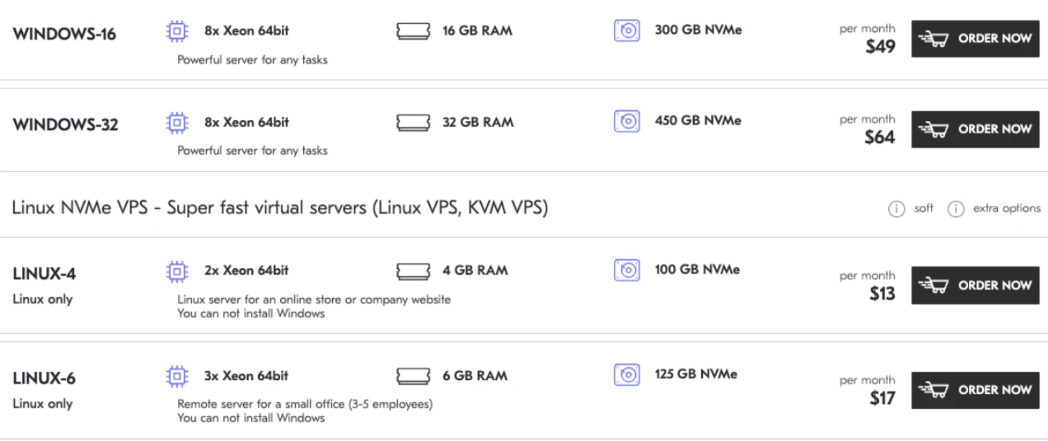This screenshot has width=1048, height=441.
Task: Click the CPU icon in the LINUX-4 row
Action: pyautogui.click(x=176, y=271)
